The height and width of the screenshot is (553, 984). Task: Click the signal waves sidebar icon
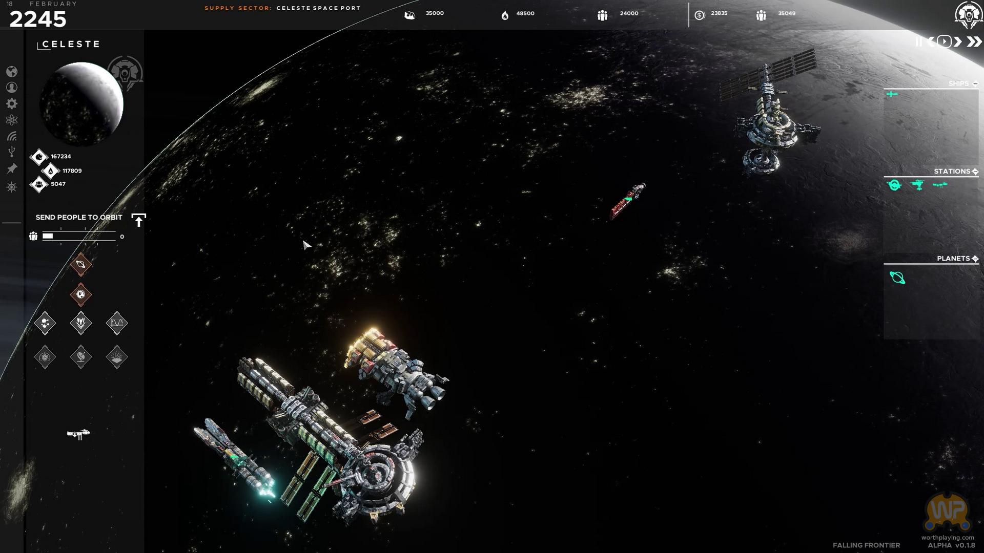12,136
